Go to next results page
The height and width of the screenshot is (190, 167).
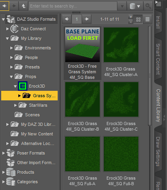[87, 19]
